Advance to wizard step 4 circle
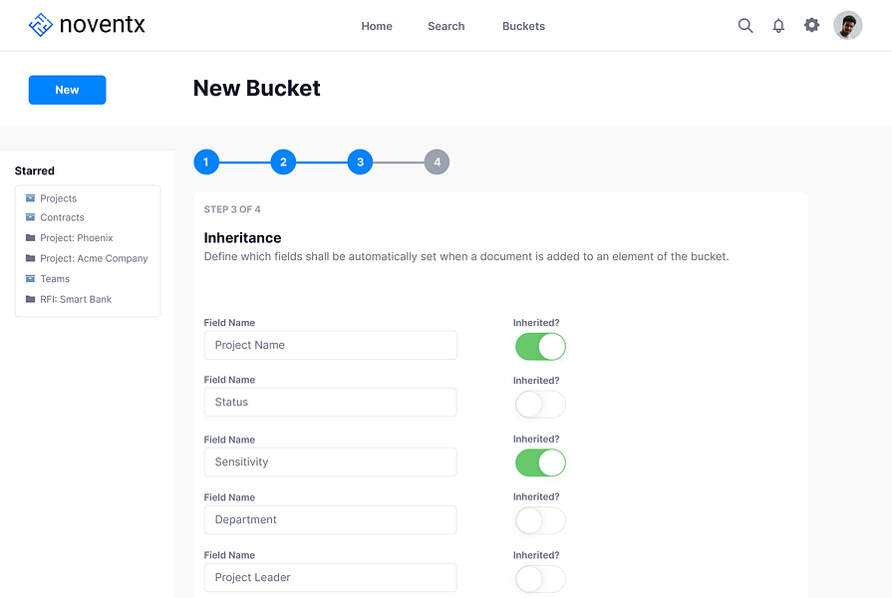 click(x=437, y=162)
